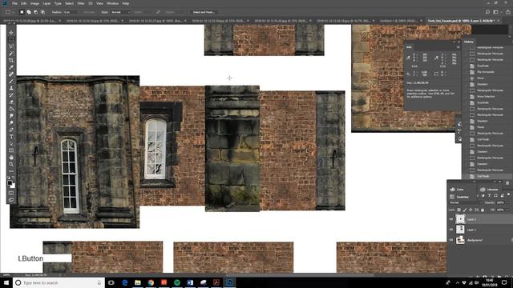Go to Flip Horizontal history state
Viewport: 513px width, 288px height.
[486, 72]
